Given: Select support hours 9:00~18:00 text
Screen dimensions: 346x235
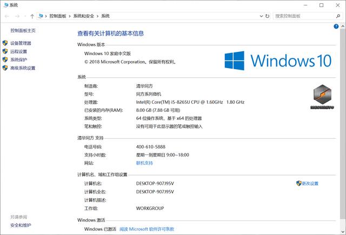Looking at the screenshot, I should pos(162,155).
